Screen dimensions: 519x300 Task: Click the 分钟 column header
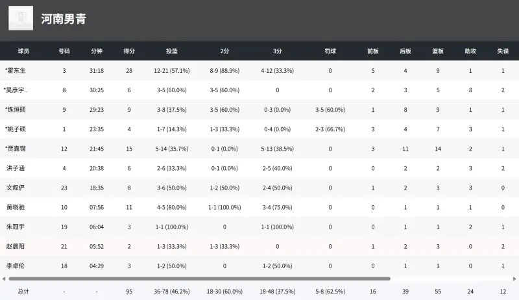click(x=97, y=51)
